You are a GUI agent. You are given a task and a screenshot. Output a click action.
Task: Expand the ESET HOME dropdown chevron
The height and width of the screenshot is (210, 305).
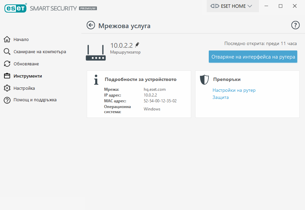pyautogui.click(x=250, y=6)
